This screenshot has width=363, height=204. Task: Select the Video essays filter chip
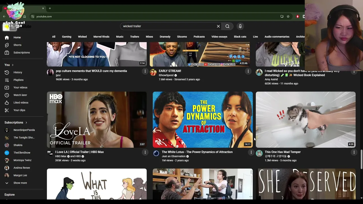[x=219, y=37]
